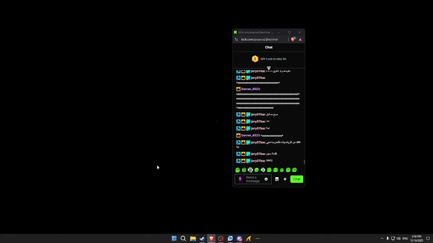
Task: Select the green emote with tongue out
Action: click(x=295, y=170)
